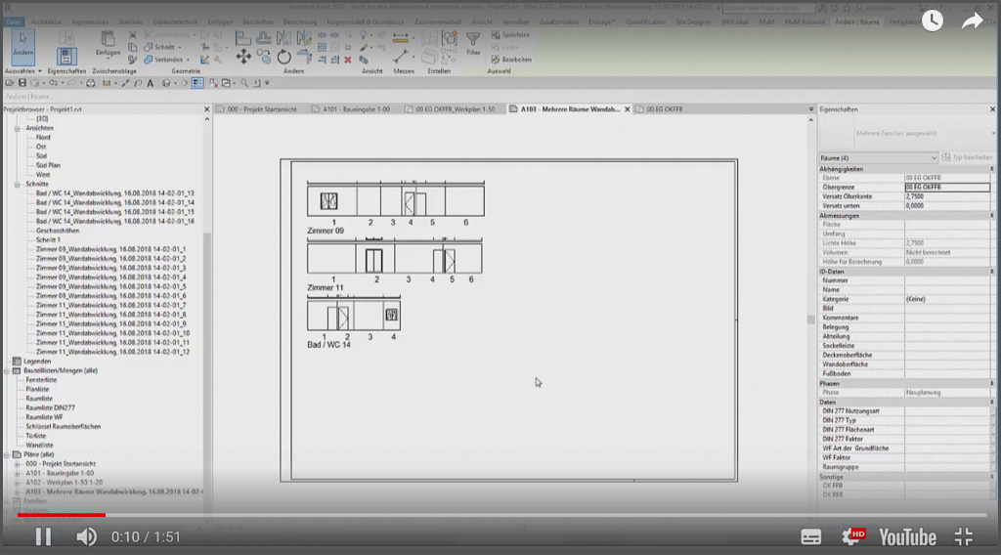Toggle subtitles on the video player

click(811, 536)
